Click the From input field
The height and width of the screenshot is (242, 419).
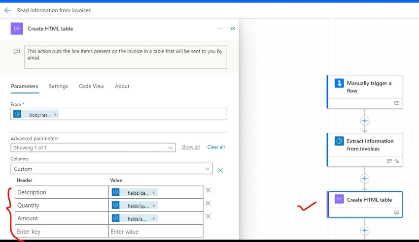coord(119,114)
